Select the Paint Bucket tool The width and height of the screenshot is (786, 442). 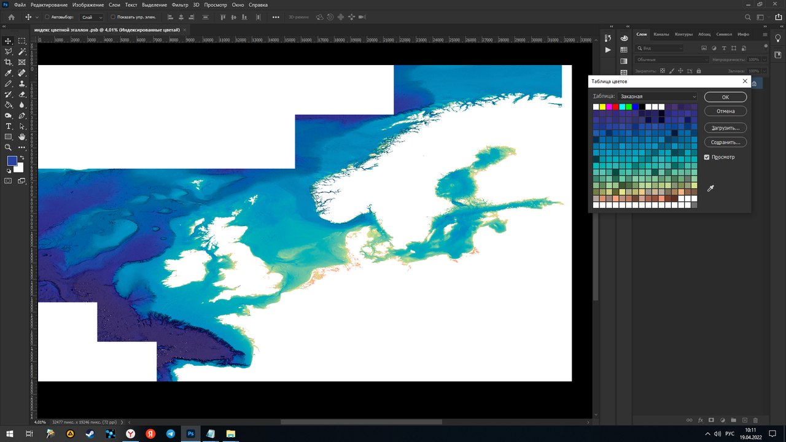(9, 105)
